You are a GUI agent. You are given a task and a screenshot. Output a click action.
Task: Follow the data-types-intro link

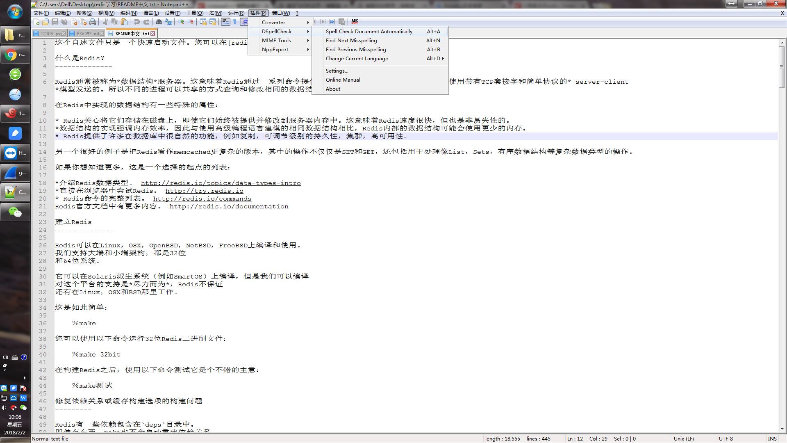coord(221,183)
